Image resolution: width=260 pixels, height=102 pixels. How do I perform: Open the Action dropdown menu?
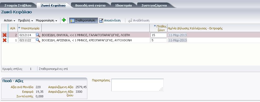click(x=10, y=21)
